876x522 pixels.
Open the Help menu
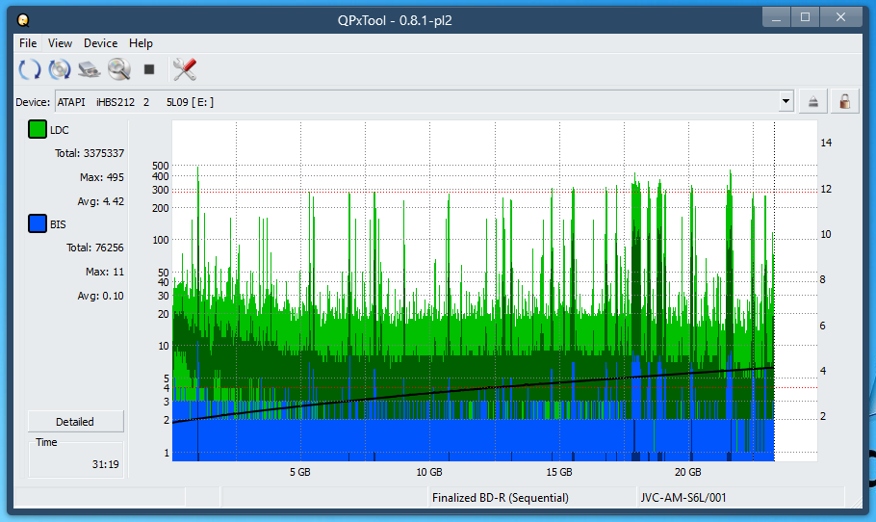[141, 43]
